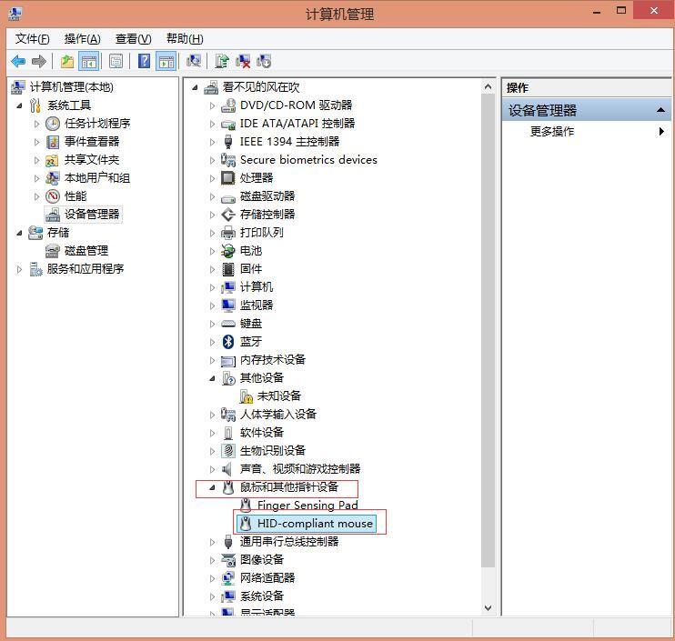675x641 pixels.
Task: Collapse the 设备管理器 actions section header arrow
Action: (661, 110)
